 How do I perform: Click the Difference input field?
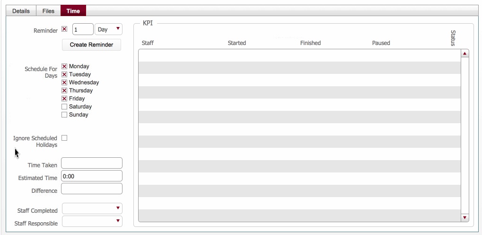92,189
